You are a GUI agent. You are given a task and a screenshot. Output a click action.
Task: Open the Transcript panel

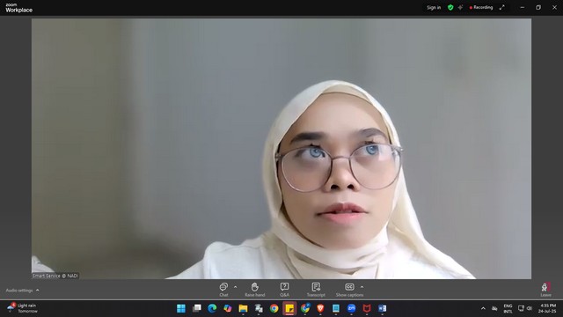click(x=316, y=290)
